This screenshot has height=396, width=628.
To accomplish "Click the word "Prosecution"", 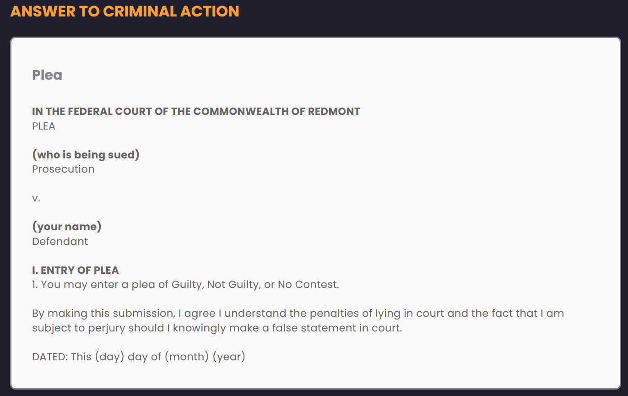I will [x=63, y=169].
